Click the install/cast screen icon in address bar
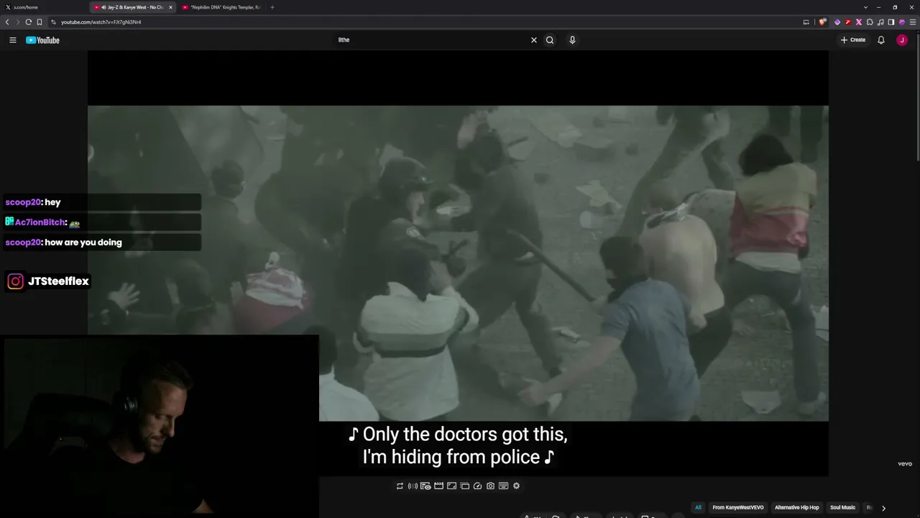This screenshot has height=518, width=920. (x=806, y=22)
